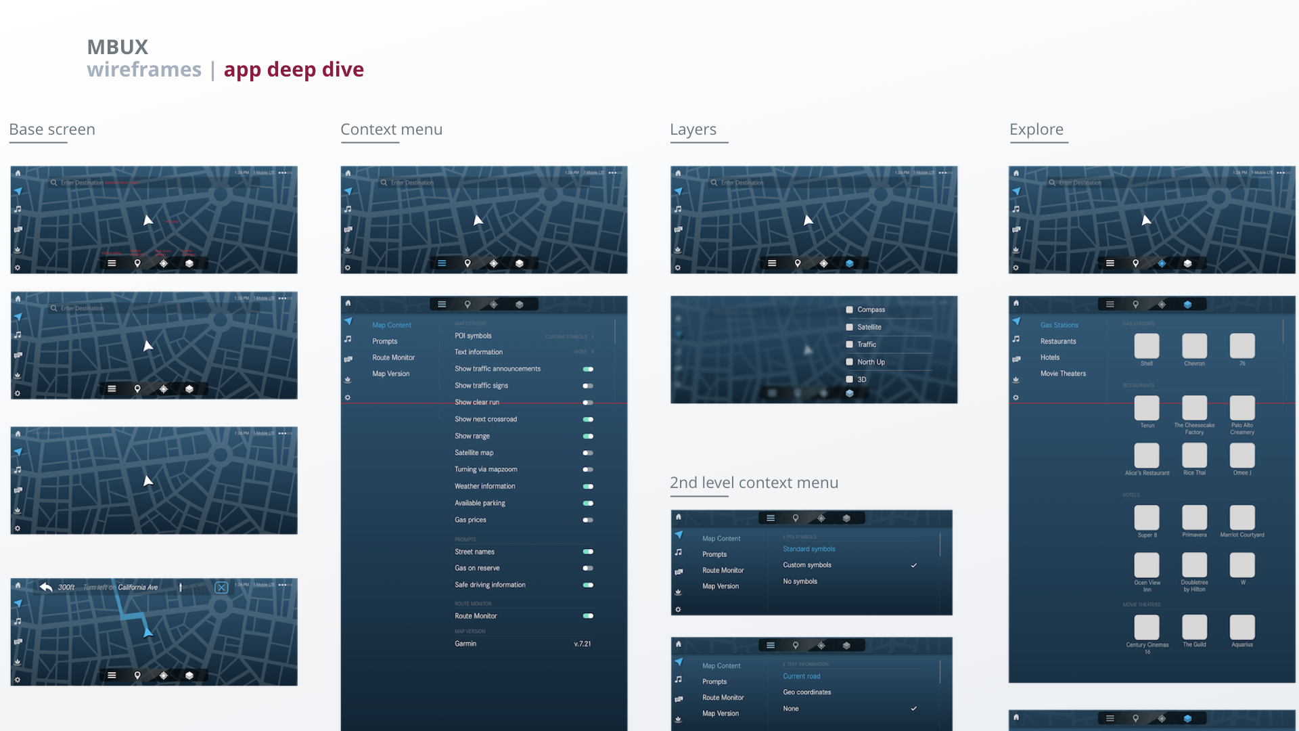Expand POI symbols via Custom Symbols chevron
1299x731 pixels.
[x=592, y=336]
